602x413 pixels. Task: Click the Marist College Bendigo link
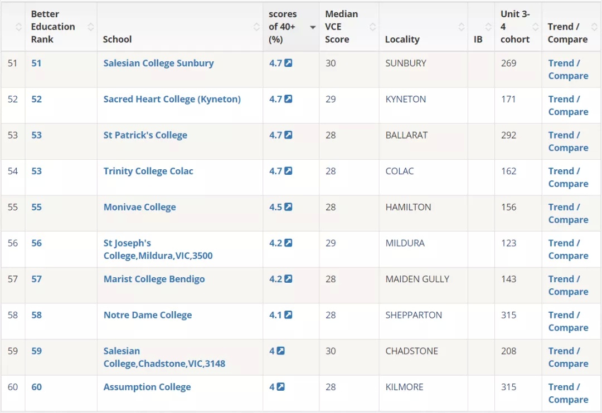click(154, 279)
